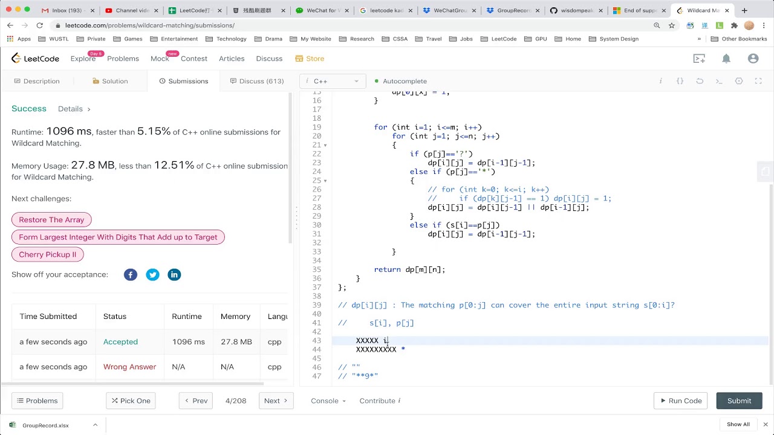The image size is (774, 435).
Task: Show more bookmarks with the double chevron
Action: pyautogui.click(x=699, y=39)
